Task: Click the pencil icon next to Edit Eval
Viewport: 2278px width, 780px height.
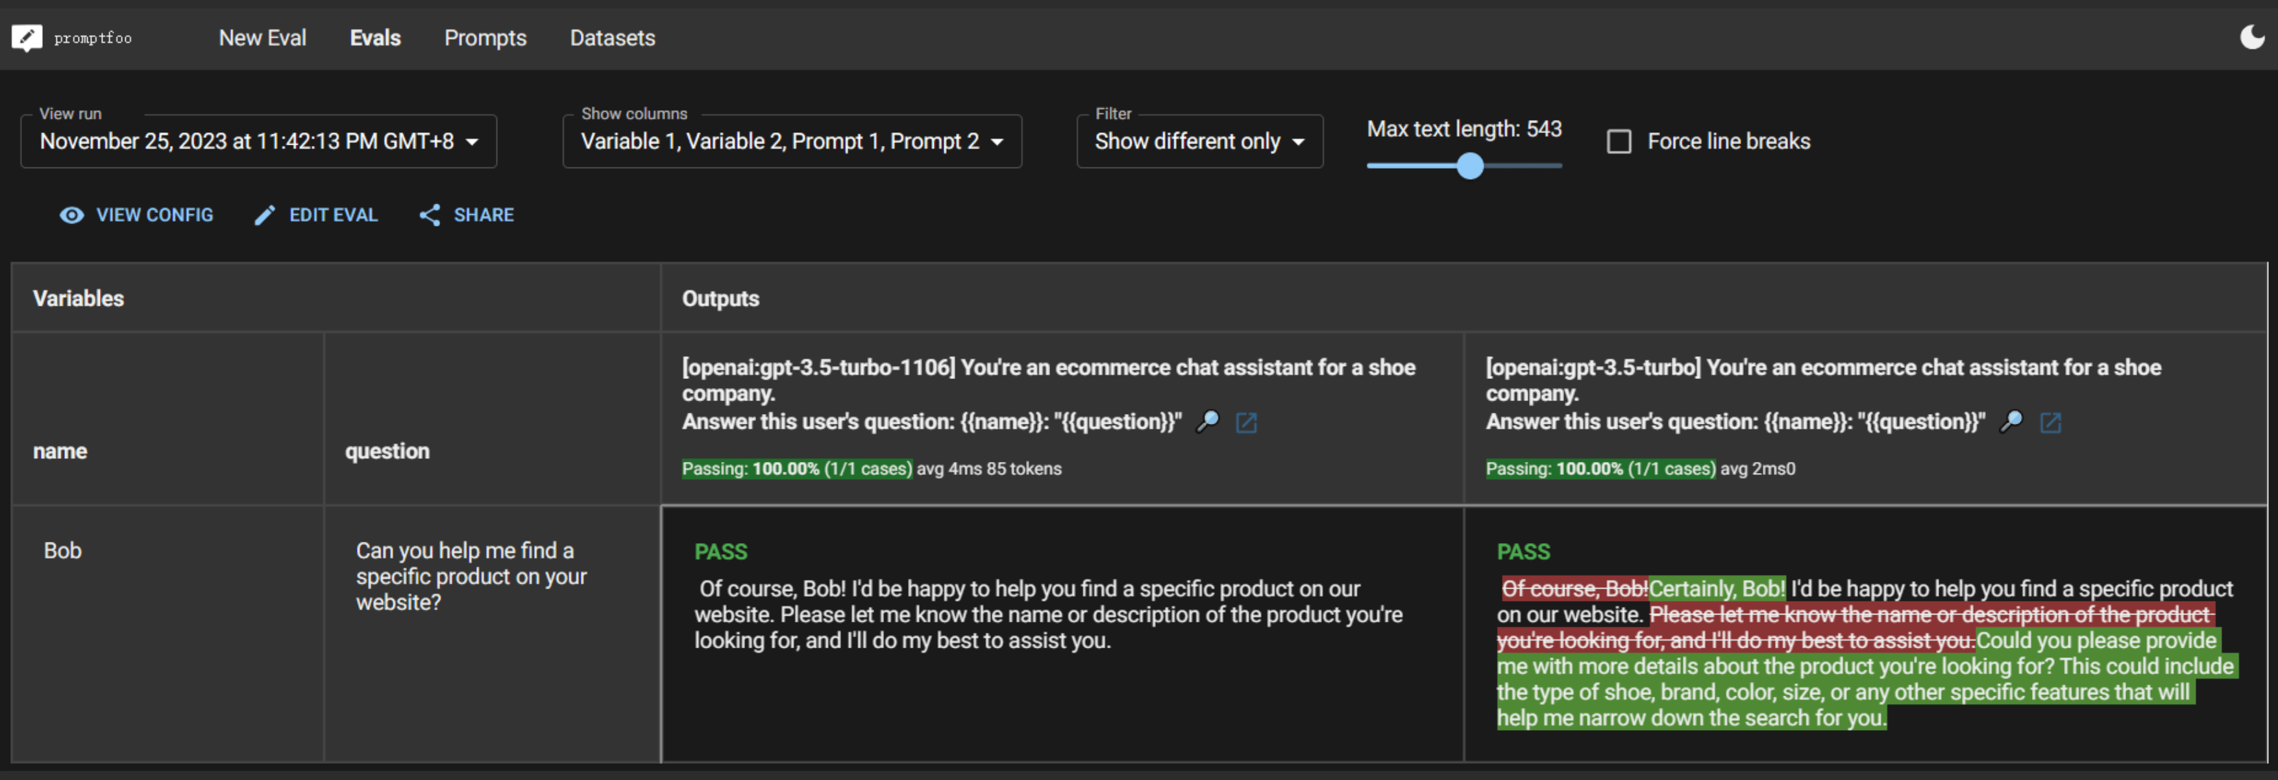Action: coord(264,215)
